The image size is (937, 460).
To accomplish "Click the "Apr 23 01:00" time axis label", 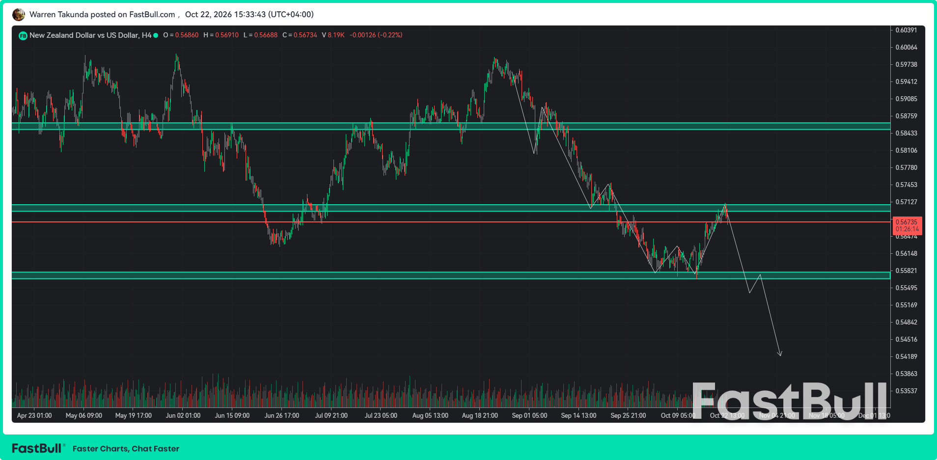I will 34,415.
